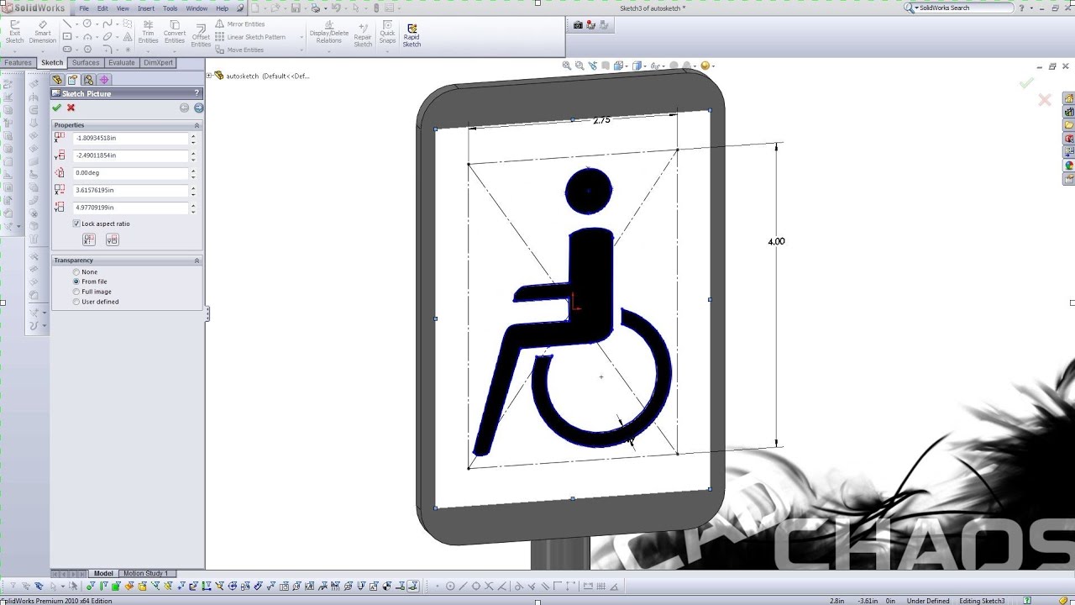Open the SolidWorks Resources task pane tab
Image resolution: width=1075 pixels, height=605 pixels.
tap(1069, 98)
